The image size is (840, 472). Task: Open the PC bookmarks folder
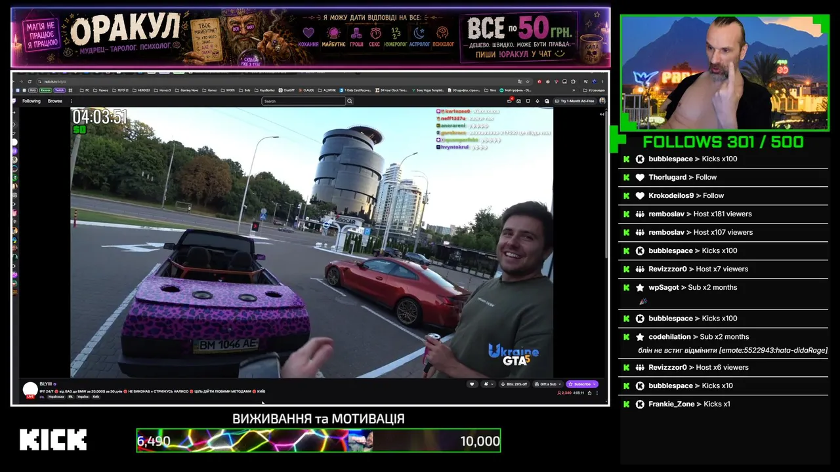(x=85, y=90)
